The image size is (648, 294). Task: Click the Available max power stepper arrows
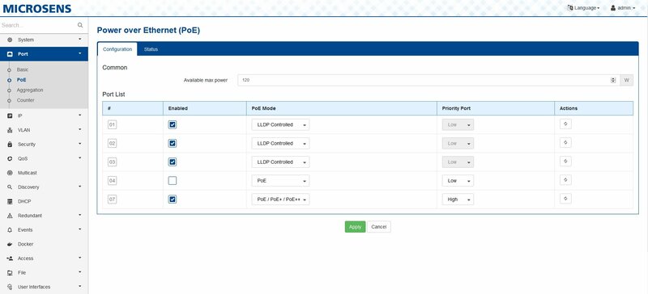(x=613, y=80)
